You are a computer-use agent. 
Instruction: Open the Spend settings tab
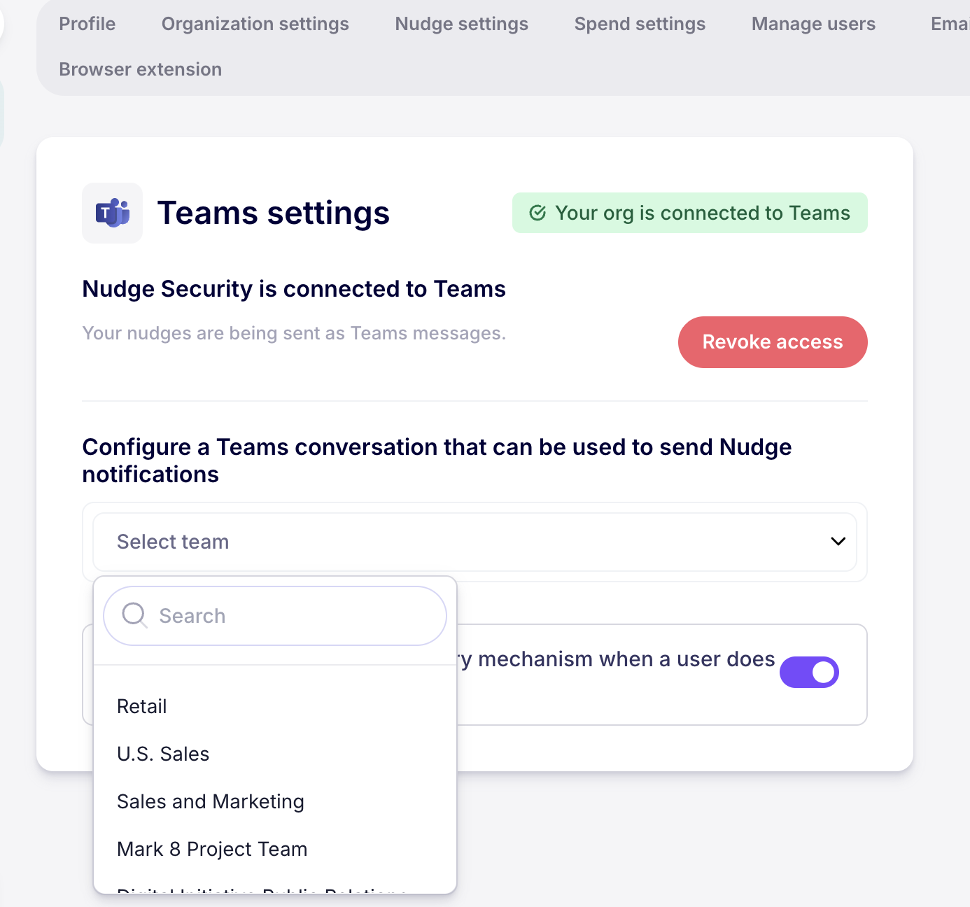click(x=640, y=24)
